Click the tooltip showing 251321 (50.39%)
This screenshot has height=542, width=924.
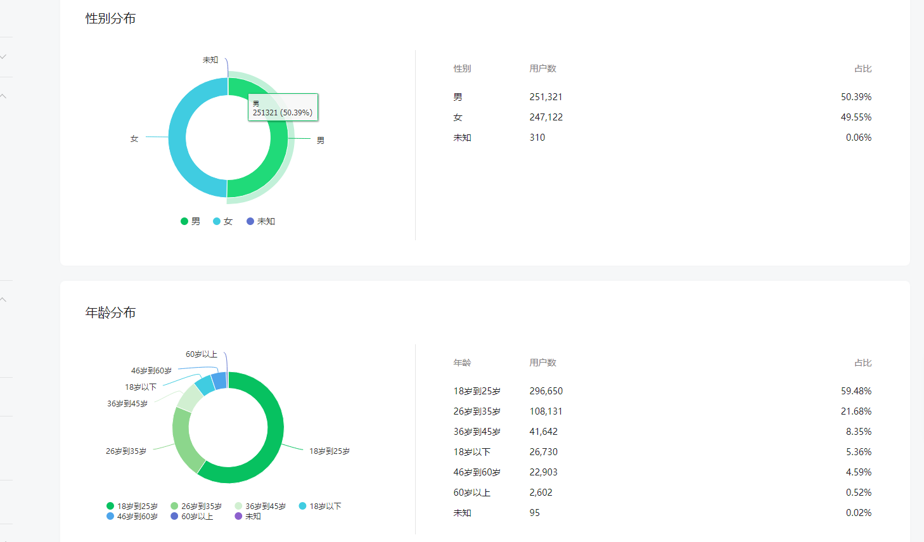tap(283, 108)
